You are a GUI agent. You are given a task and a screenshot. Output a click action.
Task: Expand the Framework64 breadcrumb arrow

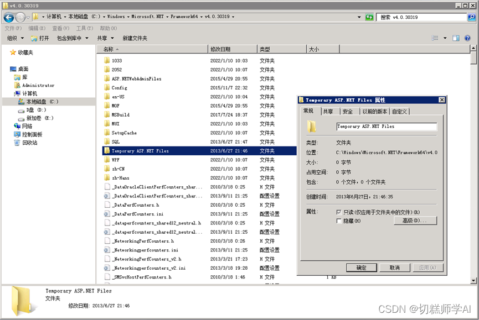point(202,17)
